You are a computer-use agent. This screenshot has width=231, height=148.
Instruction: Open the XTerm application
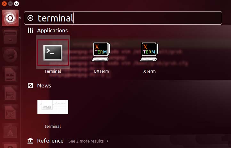click(149, 52)
